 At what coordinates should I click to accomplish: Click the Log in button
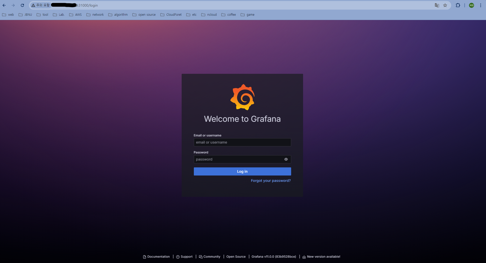[242, 171]
